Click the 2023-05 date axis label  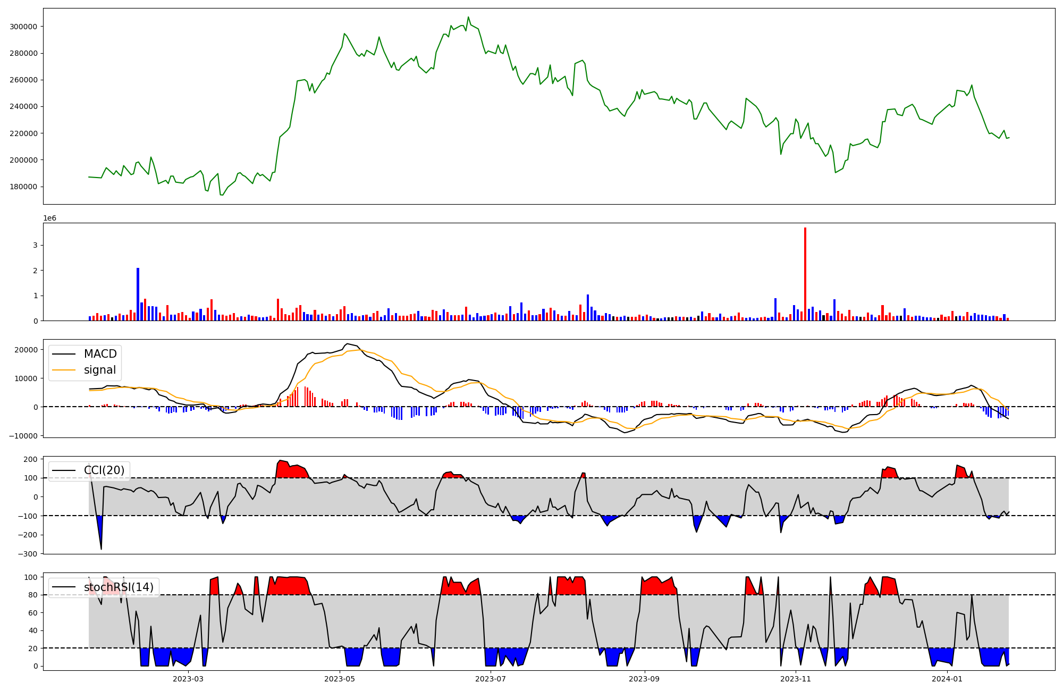click(340, 679)
